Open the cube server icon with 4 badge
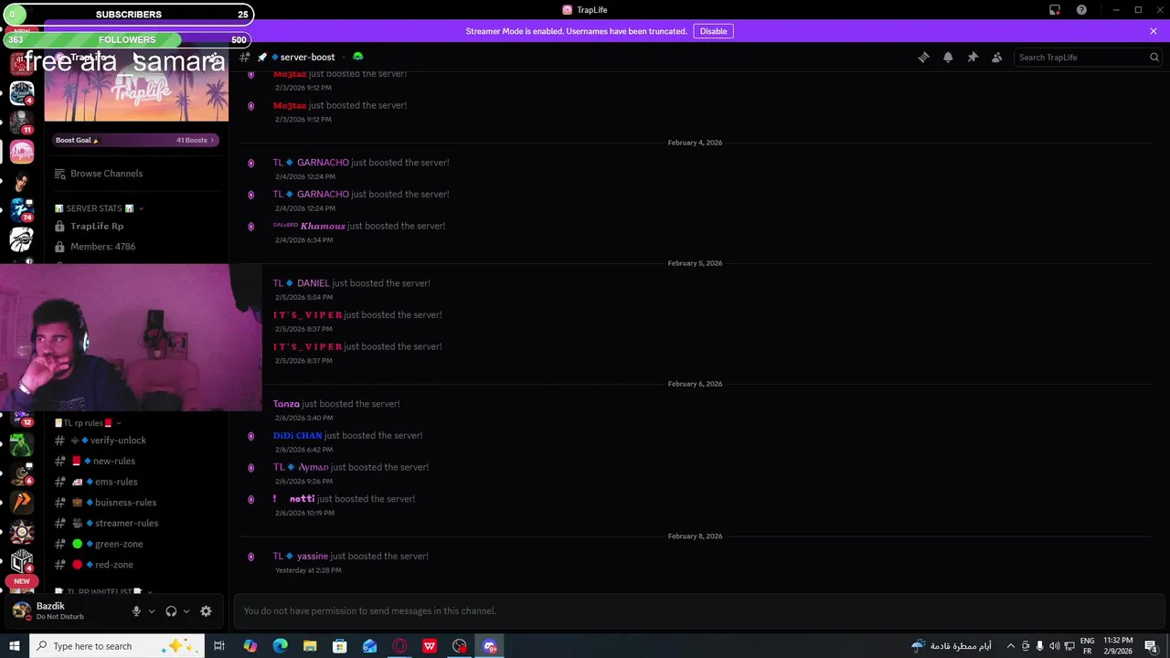1170x658 pixels. pos(22,561)
